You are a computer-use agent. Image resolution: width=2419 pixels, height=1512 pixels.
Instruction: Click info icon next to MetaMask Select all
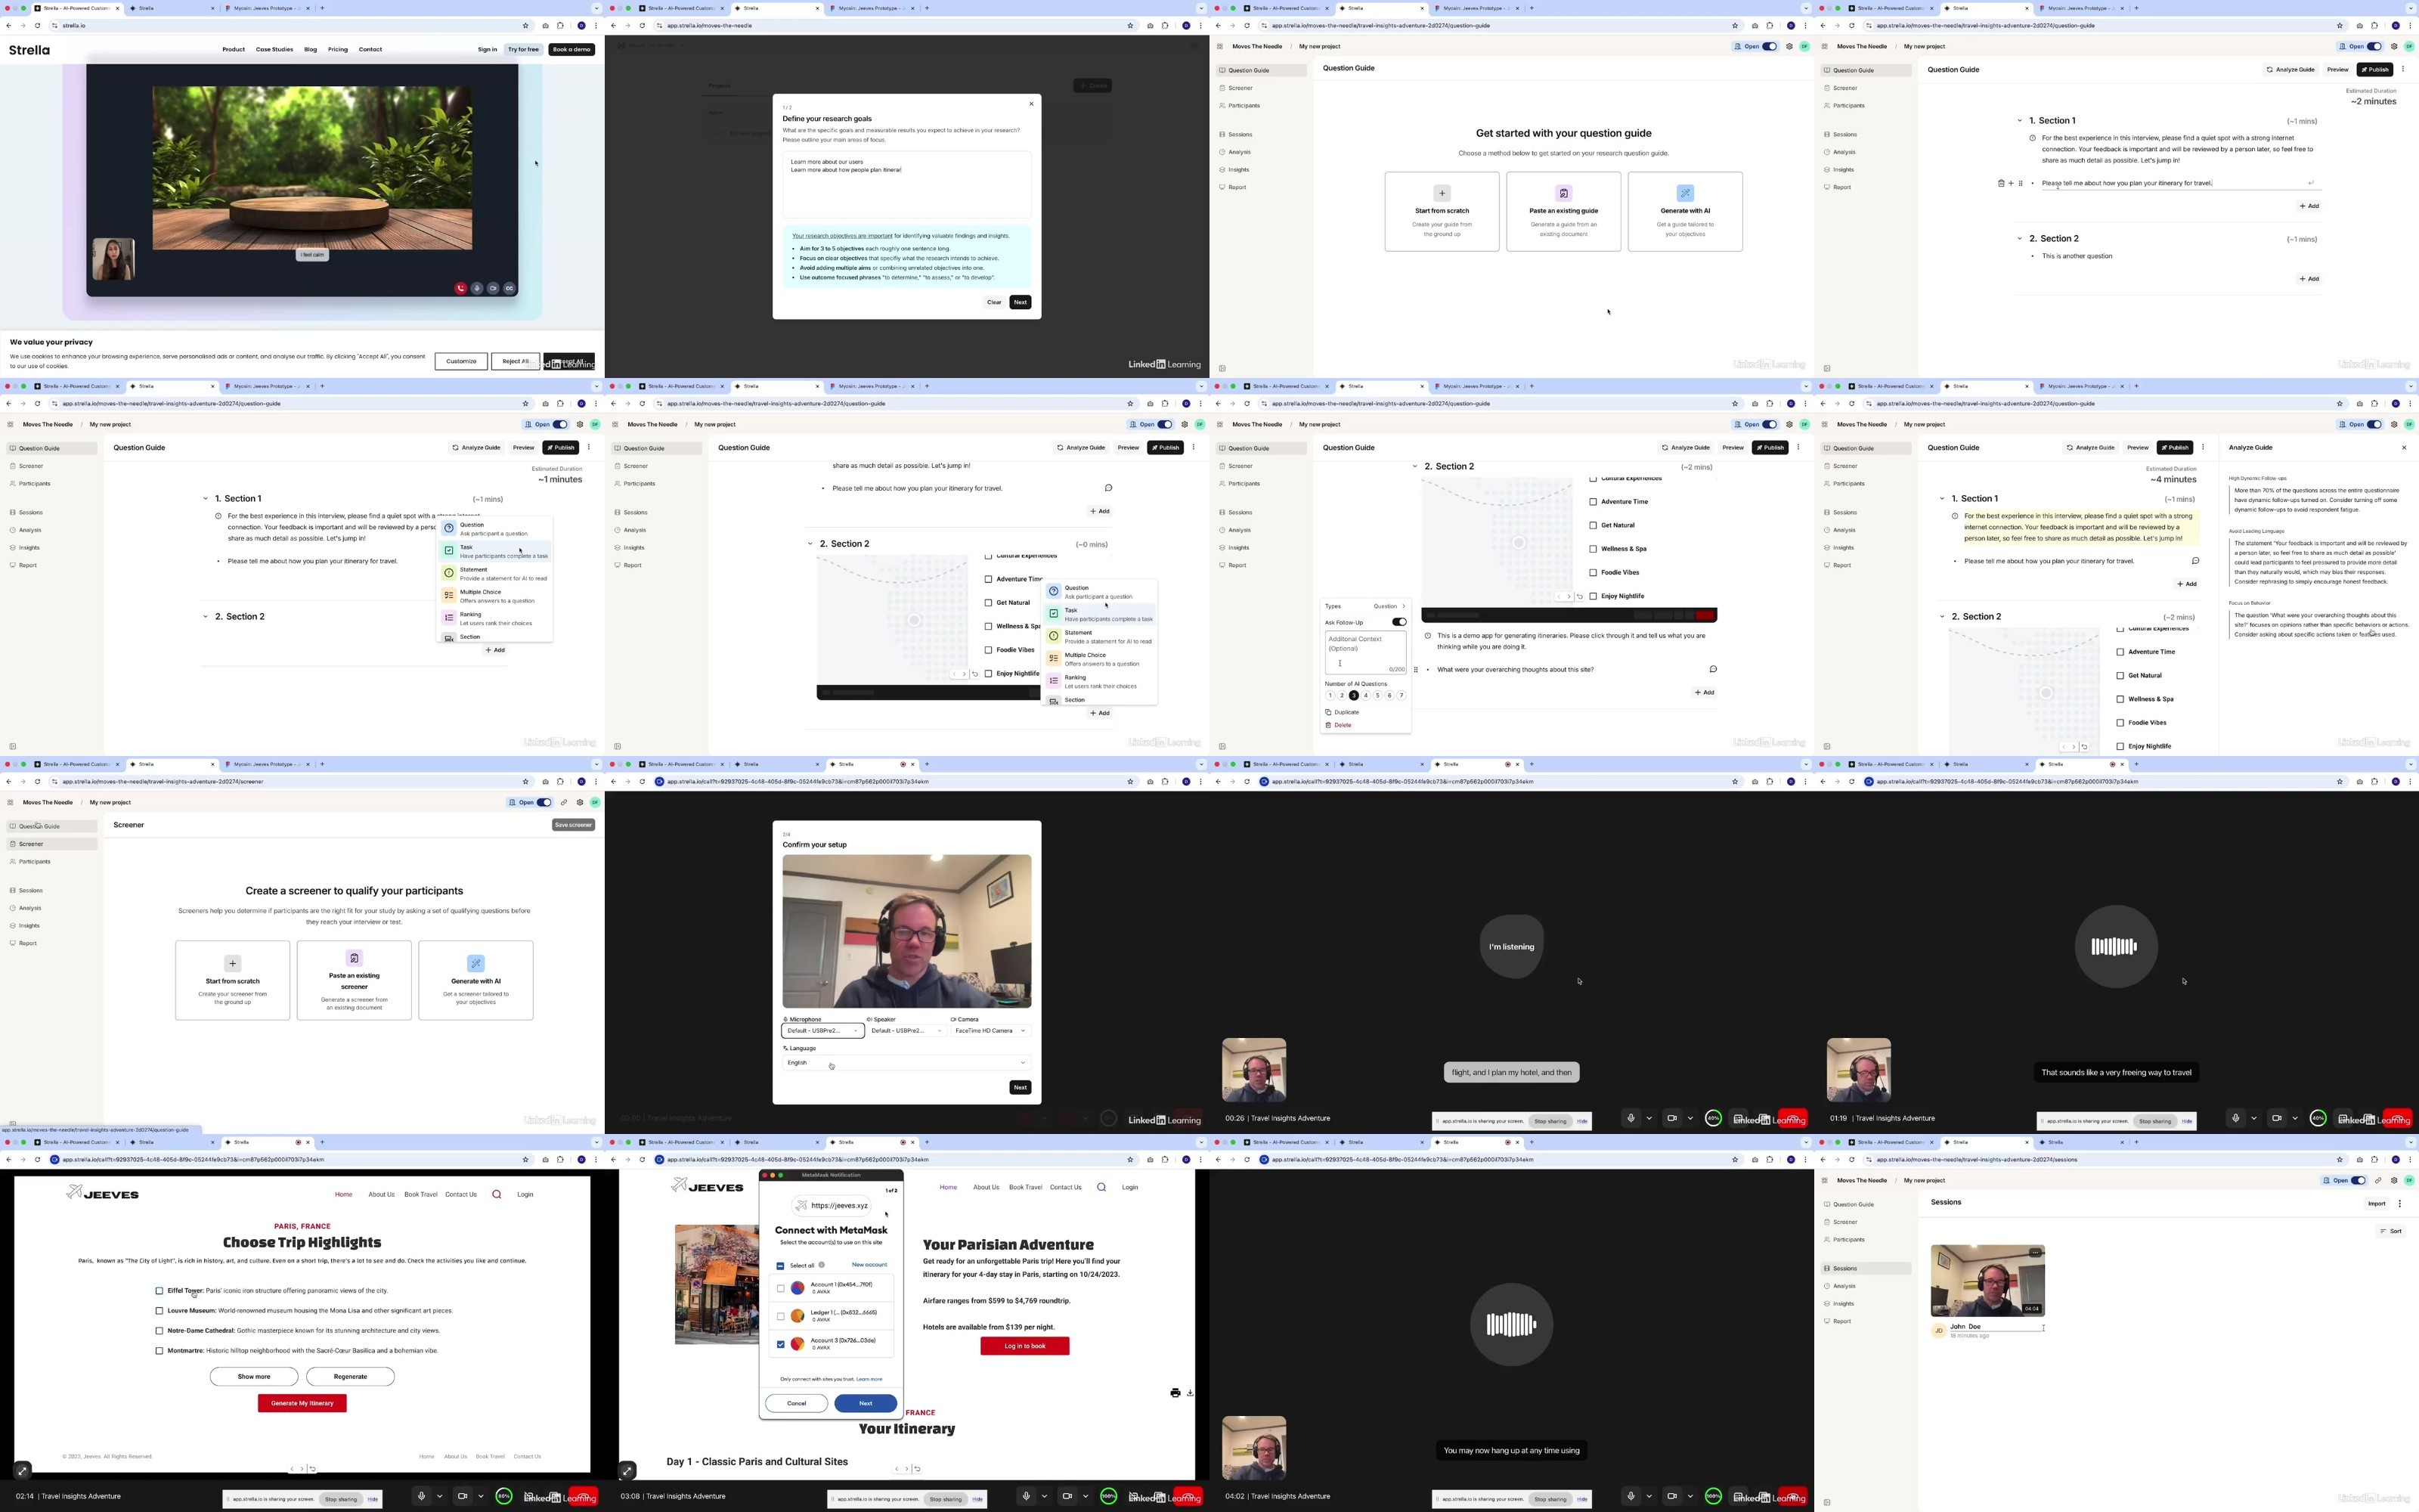pyautogui.click(x=822, y=1265)
